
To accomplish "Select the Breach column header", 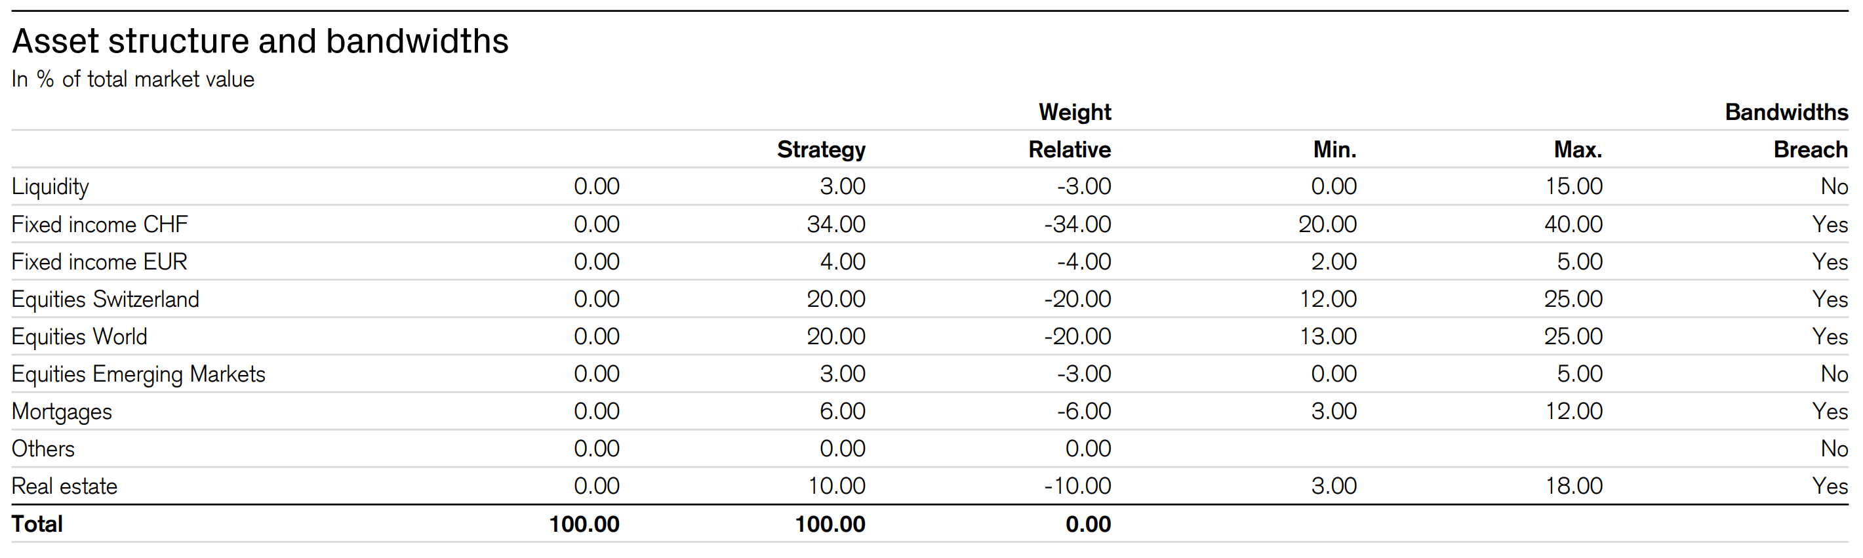I will (x=1810, y=149).
